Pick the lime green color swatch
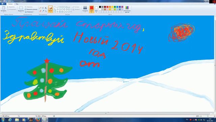 coord(115,9)
